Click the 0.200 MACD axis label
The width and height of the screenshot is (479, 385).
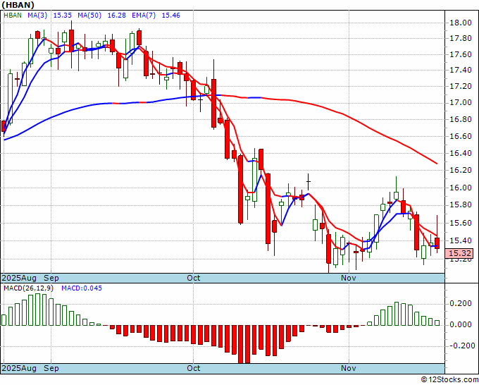tap(460, 303)
